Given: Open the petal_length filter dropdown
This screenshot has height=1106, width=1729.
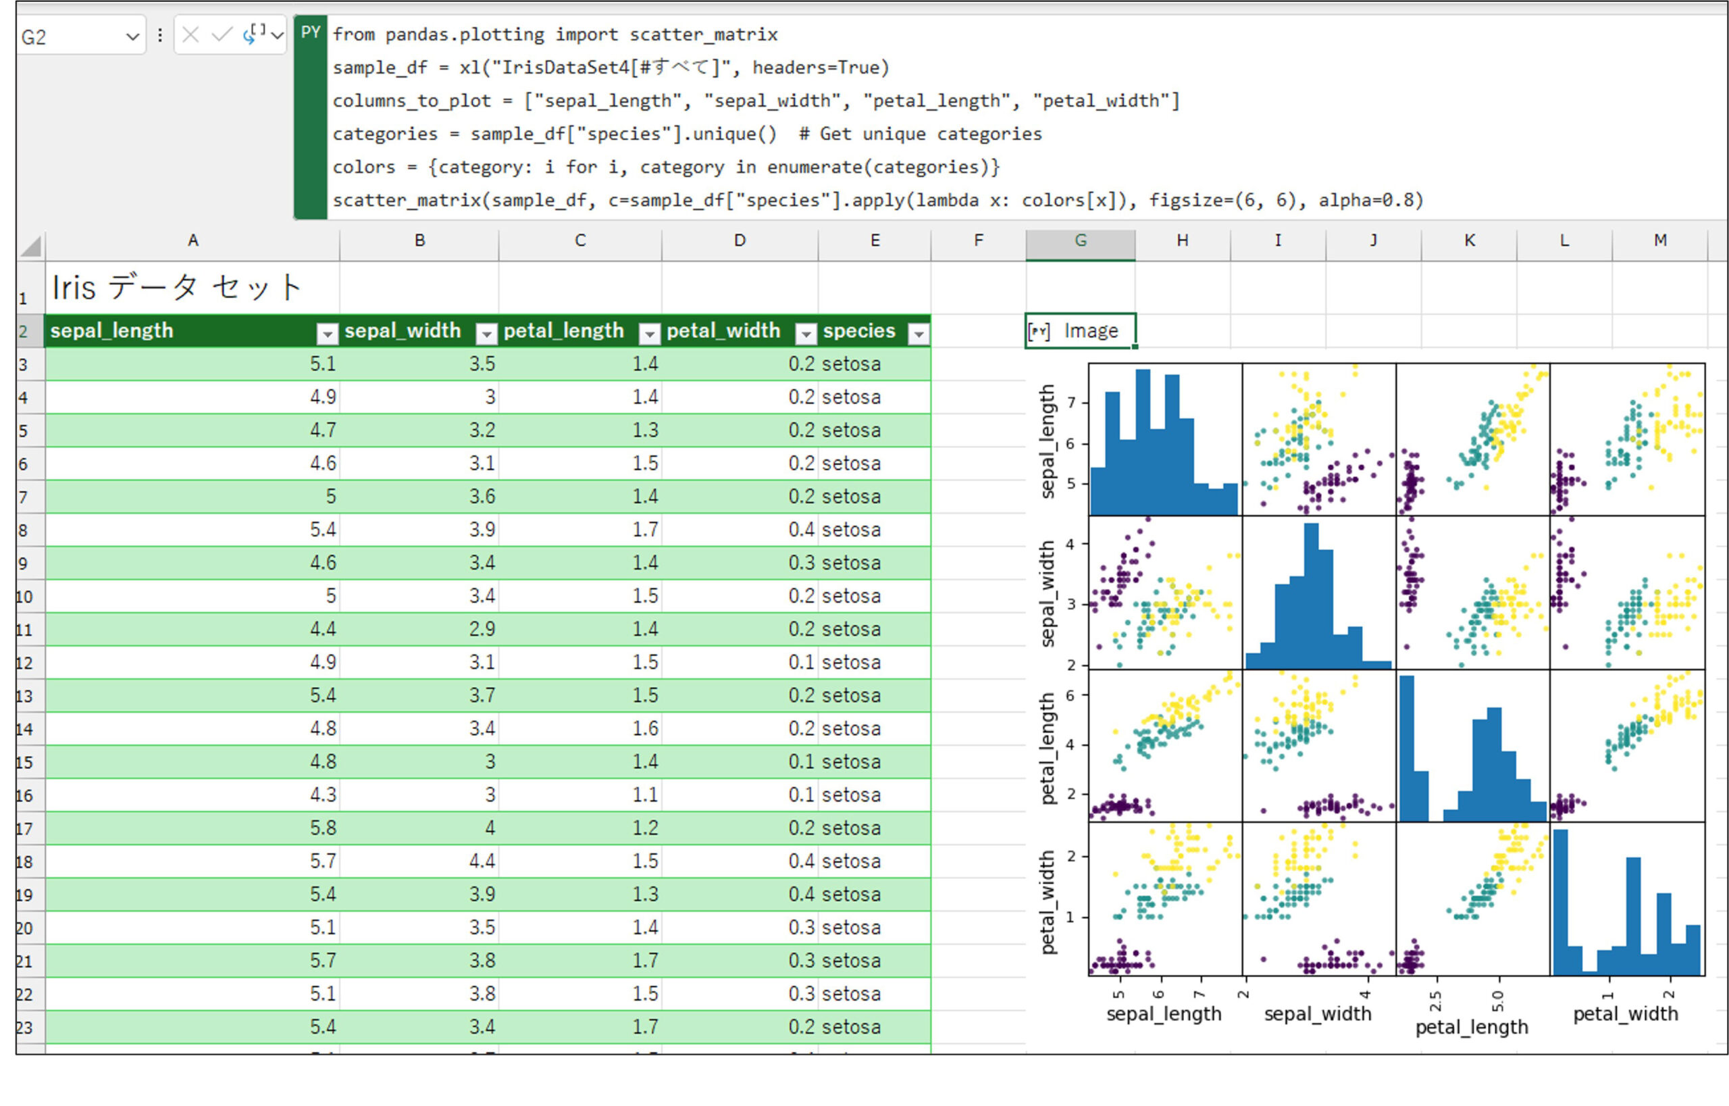Looking at the screenshot, I should 649,333.
